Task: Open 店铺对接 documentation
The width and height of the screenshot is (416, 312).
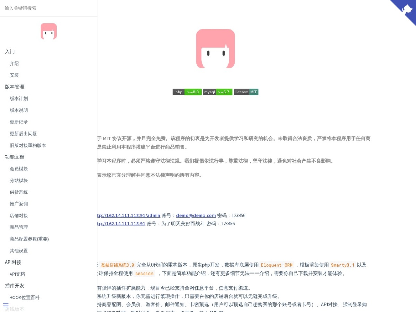Action: pos(19,216)
